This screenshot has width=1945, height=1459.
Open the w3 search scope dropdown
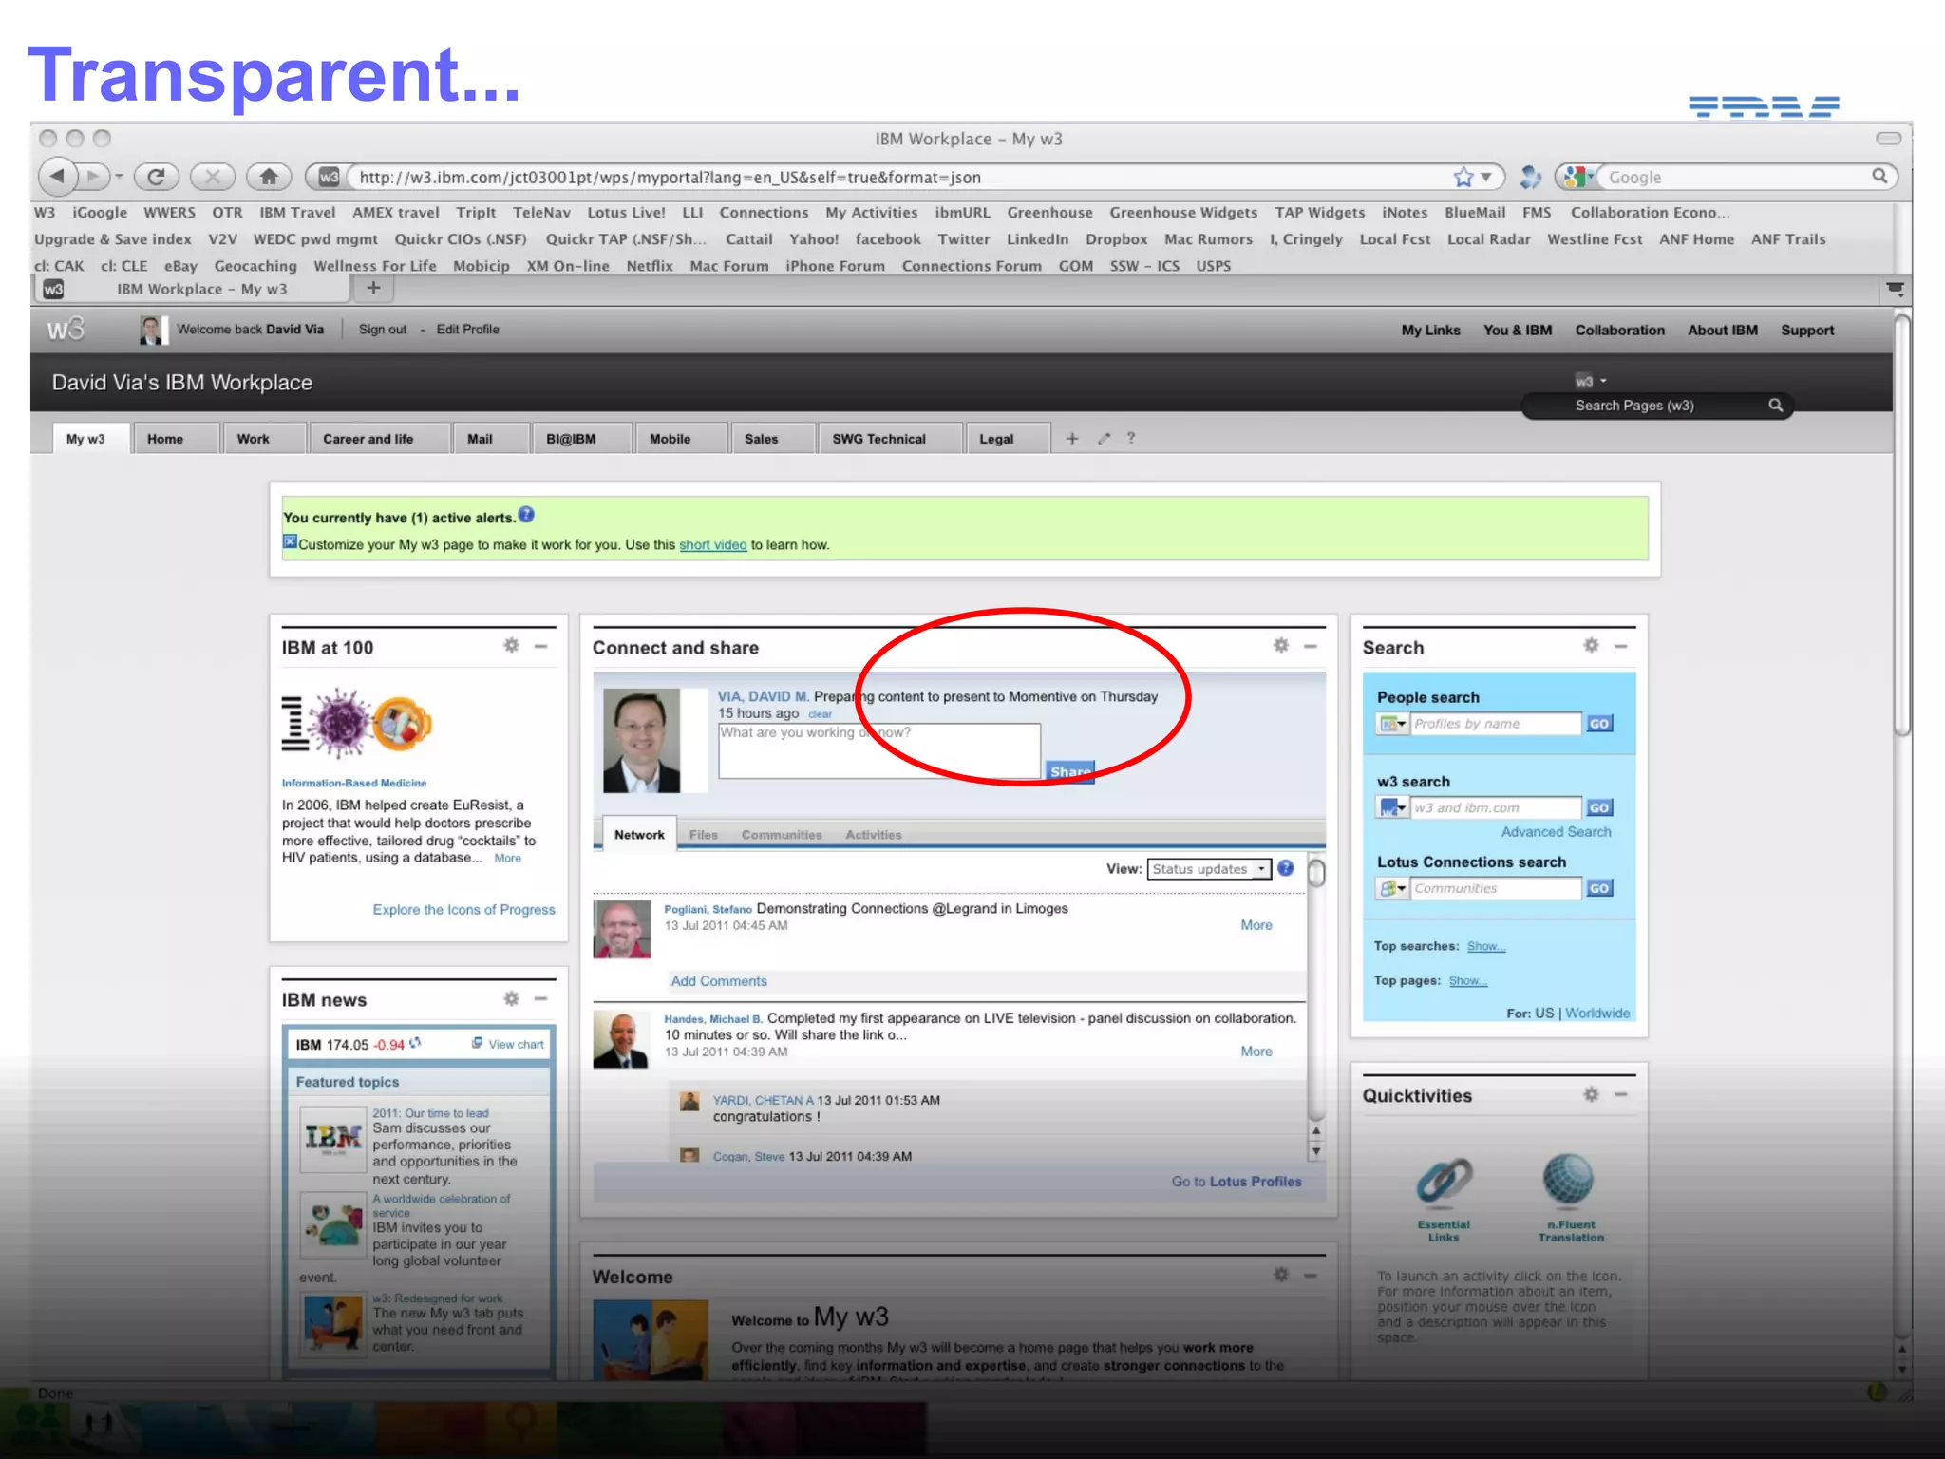1392,808
